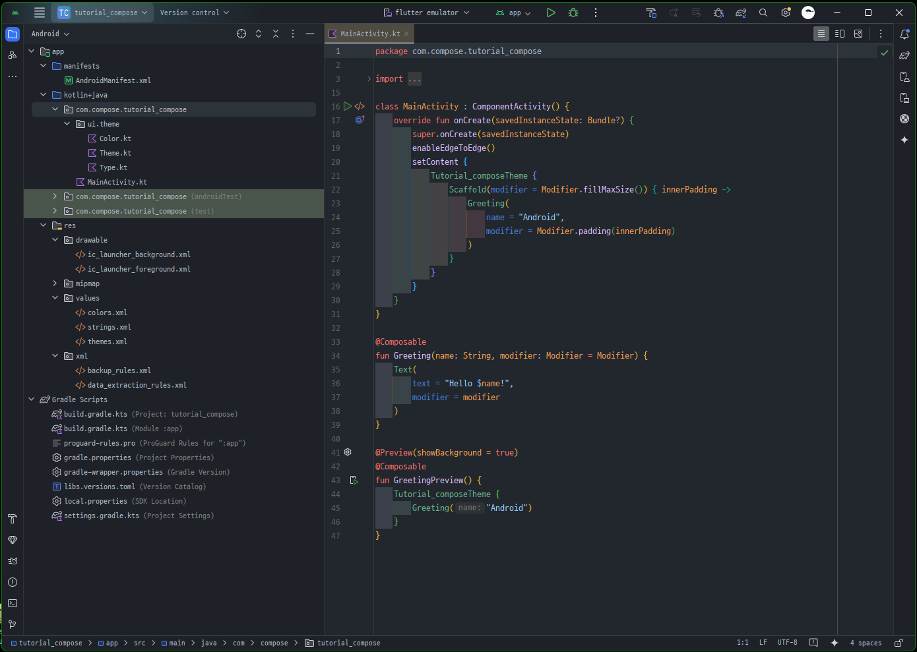The height and width of the screenshot is (652, 917).
Task: Open the Logcat tool window icon
Action: tap(13, 561)
